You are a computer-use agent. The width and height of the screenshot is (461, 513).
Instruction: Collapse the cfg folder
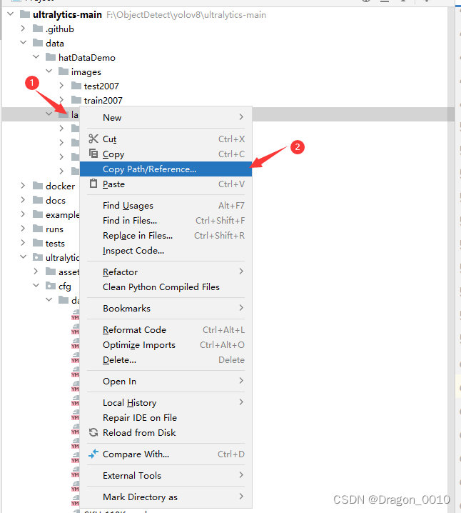pos(36,286)
